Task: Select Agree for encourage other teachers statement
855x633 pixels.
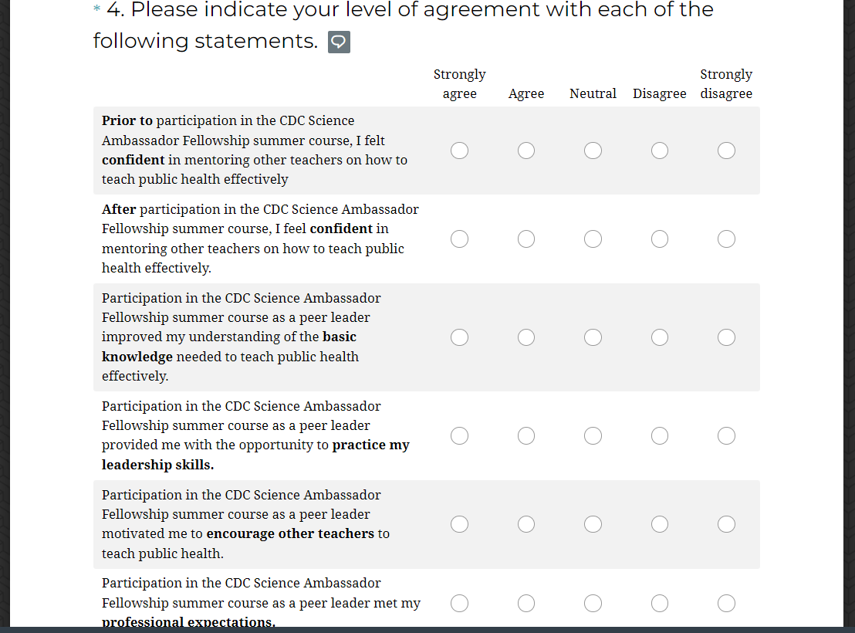Action: [x=526, y=524]
